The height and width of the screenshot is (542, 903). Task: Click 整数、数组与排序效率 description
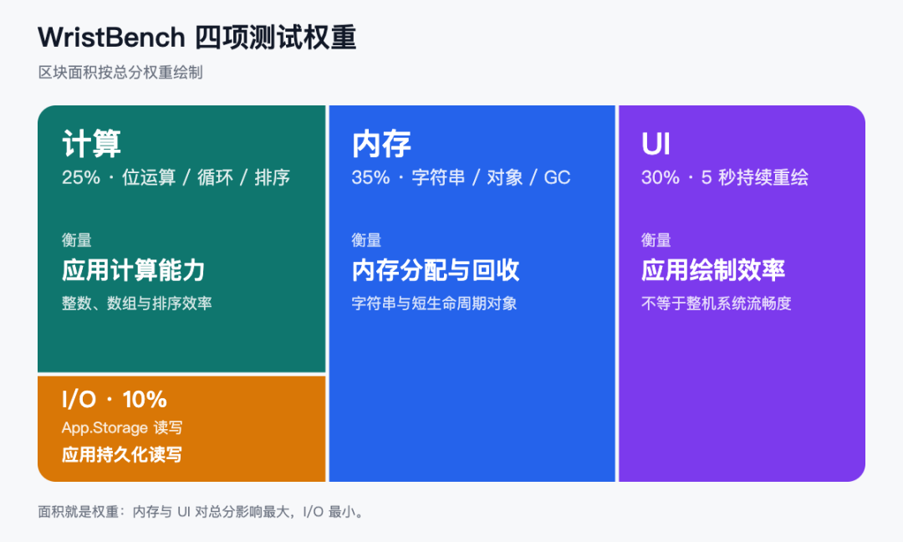pyautogui.click(x=137, y=303)
